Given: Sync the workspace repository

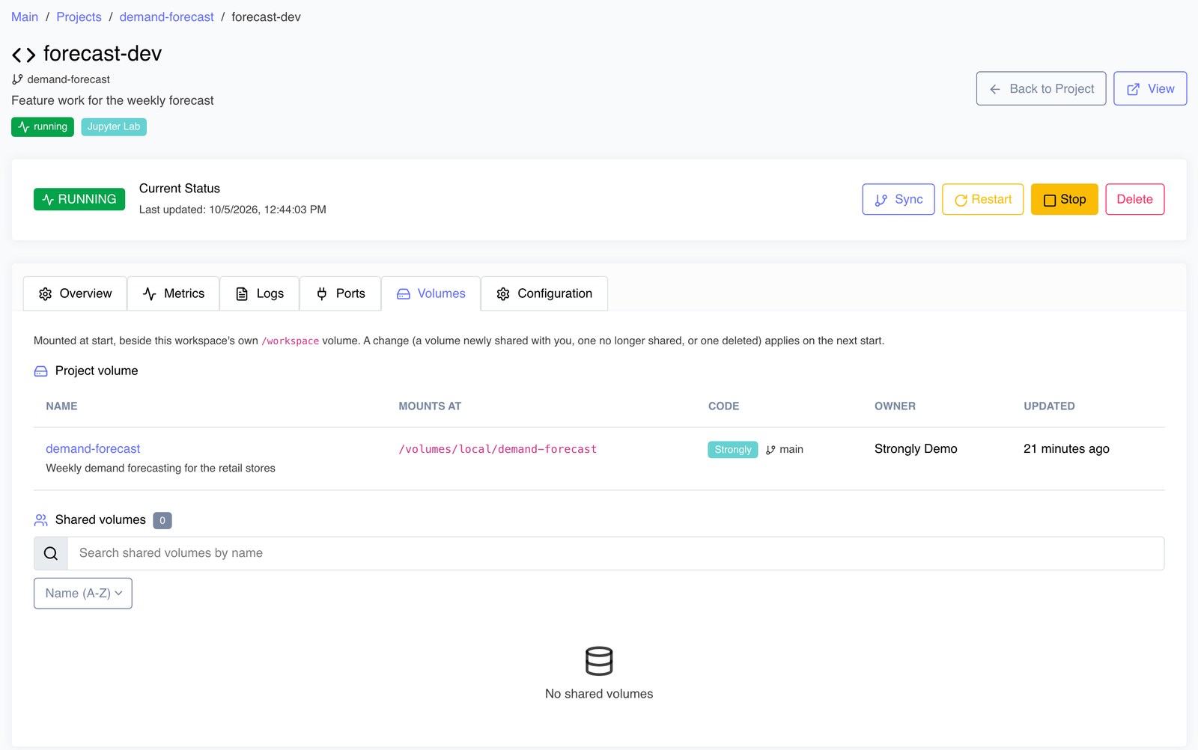Looking at the screenshot, I should (898, 199).
